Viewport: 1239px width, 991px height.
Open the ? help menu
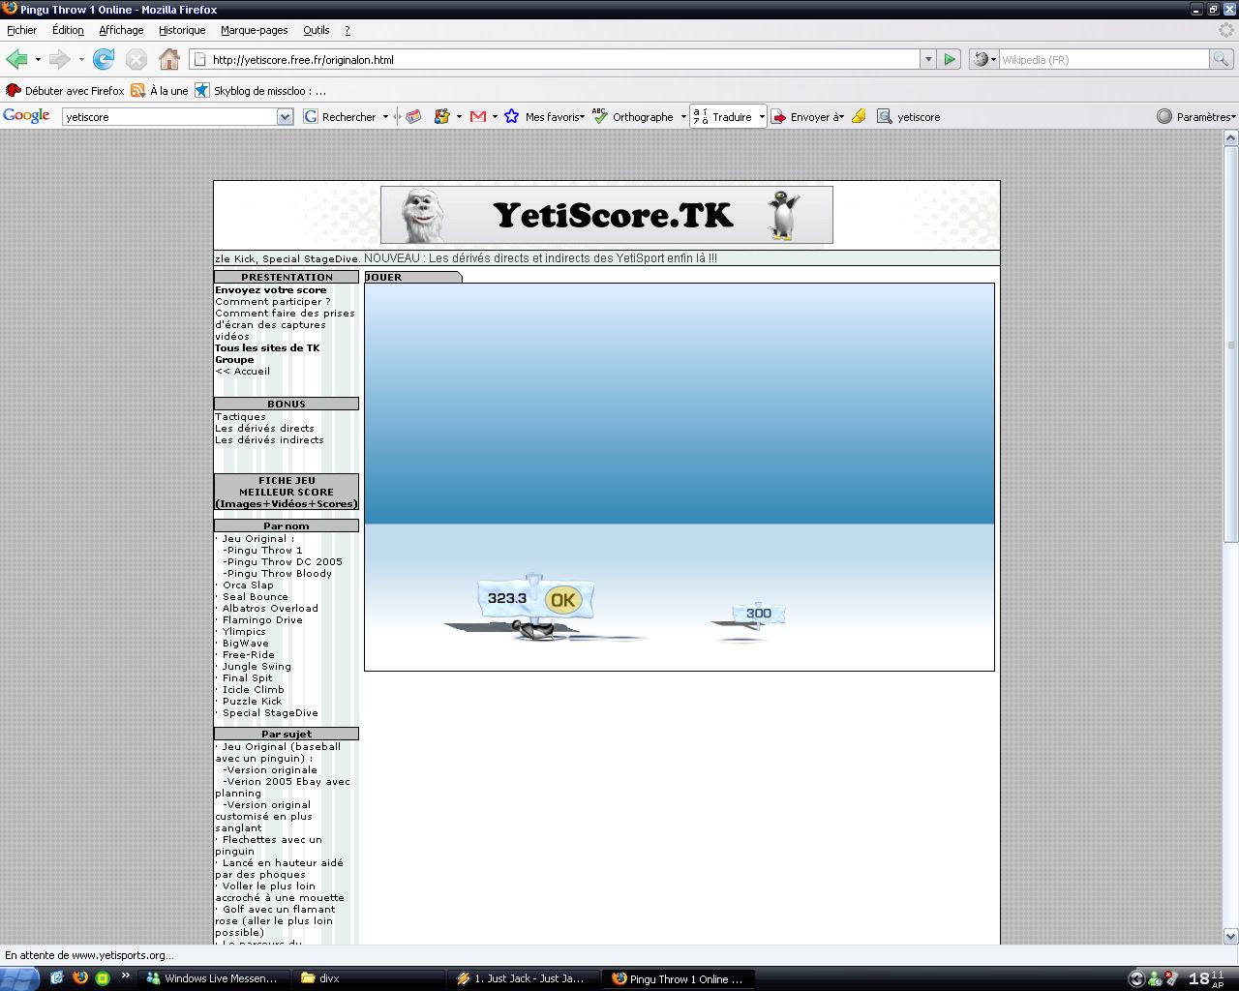tap(348, 30)
